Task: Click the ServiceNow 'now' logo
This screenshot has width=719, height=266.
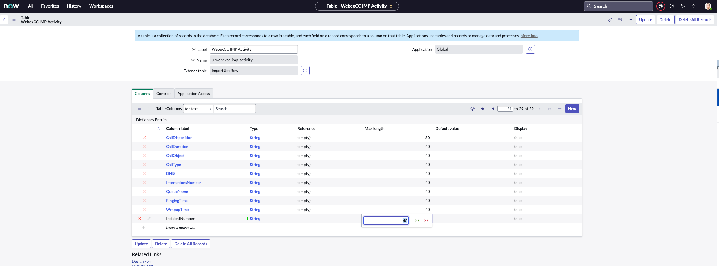Action: coord(11,6)
